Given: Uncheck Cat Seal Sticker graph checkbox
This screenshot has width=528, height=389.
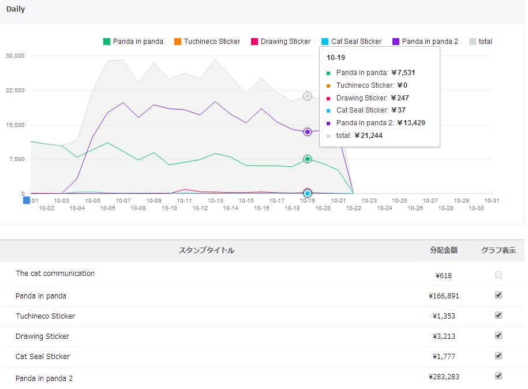Looking at the screenshot, I should [499, 356].
